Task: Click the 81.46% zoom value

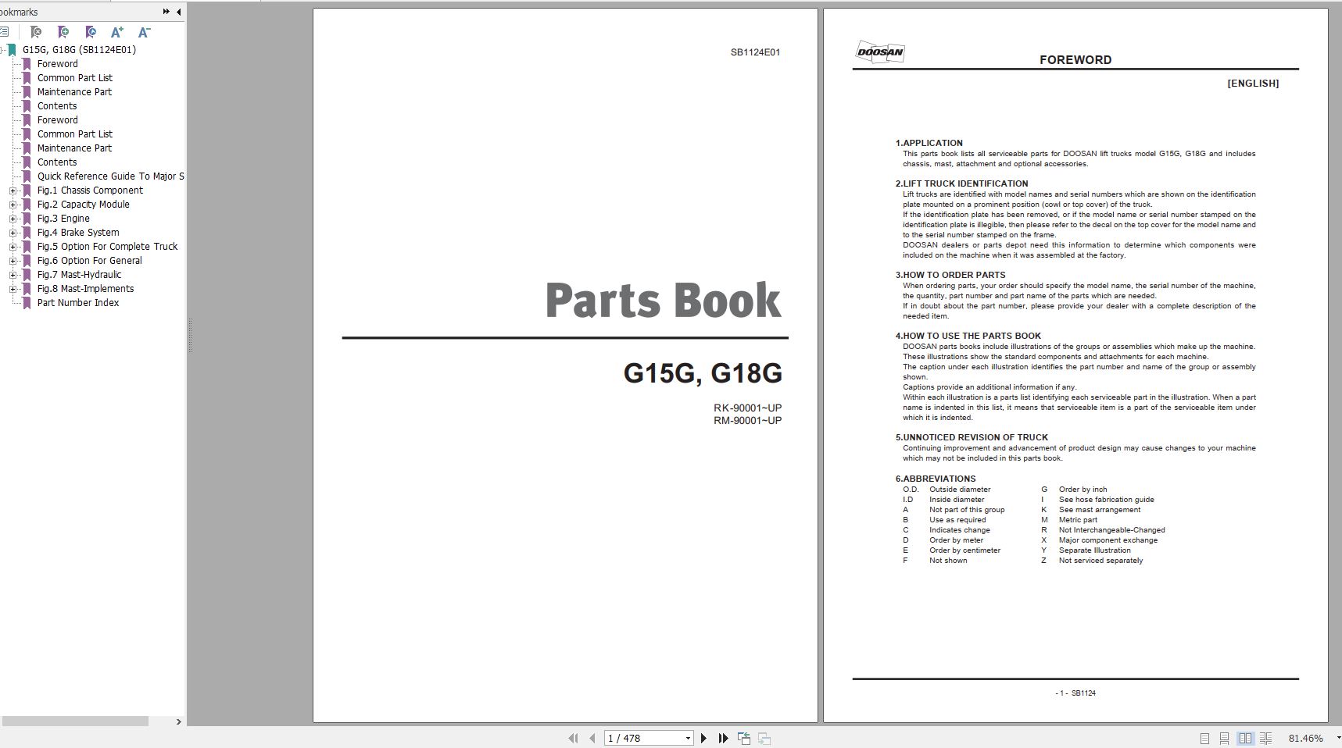Action: (x=1306, y=738)
